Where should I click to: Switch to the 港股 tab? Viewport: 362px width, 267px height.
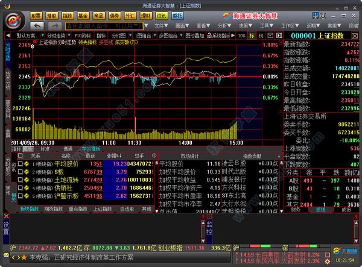point(52,16)
